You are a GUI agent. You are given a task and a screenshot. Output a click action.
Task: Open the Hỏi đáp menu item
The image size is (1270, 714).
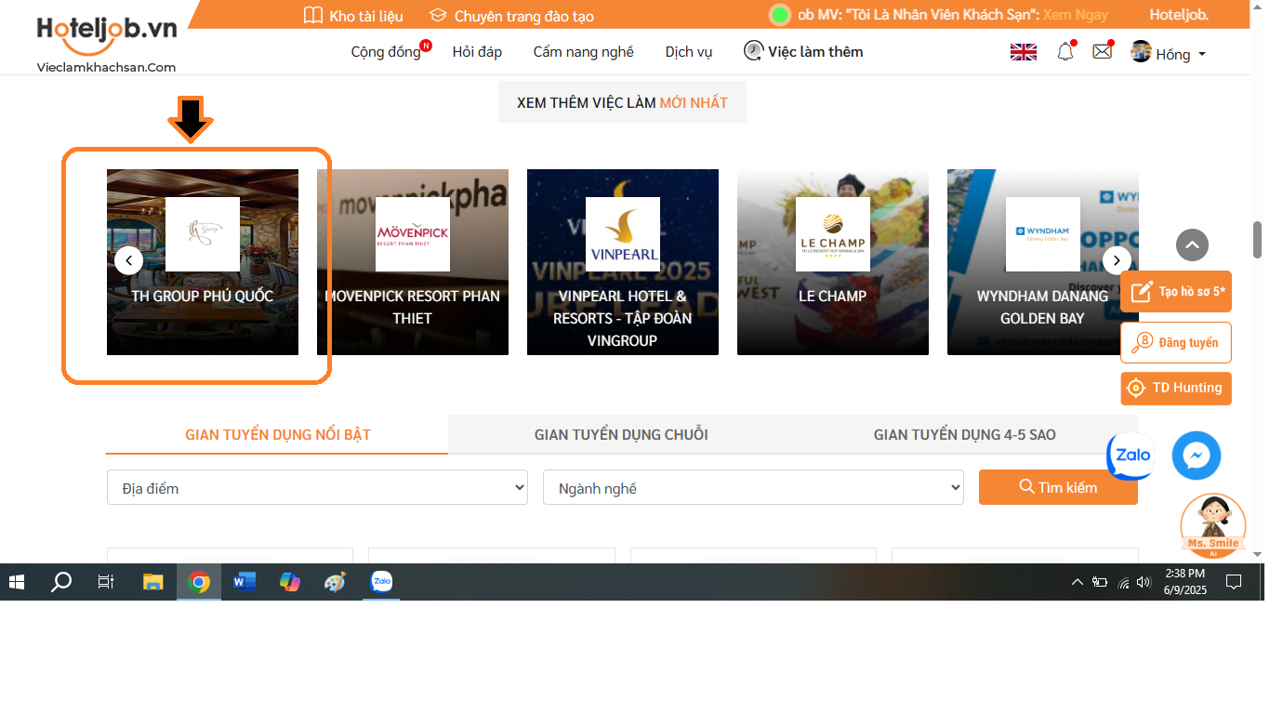[x=477, y=52]
